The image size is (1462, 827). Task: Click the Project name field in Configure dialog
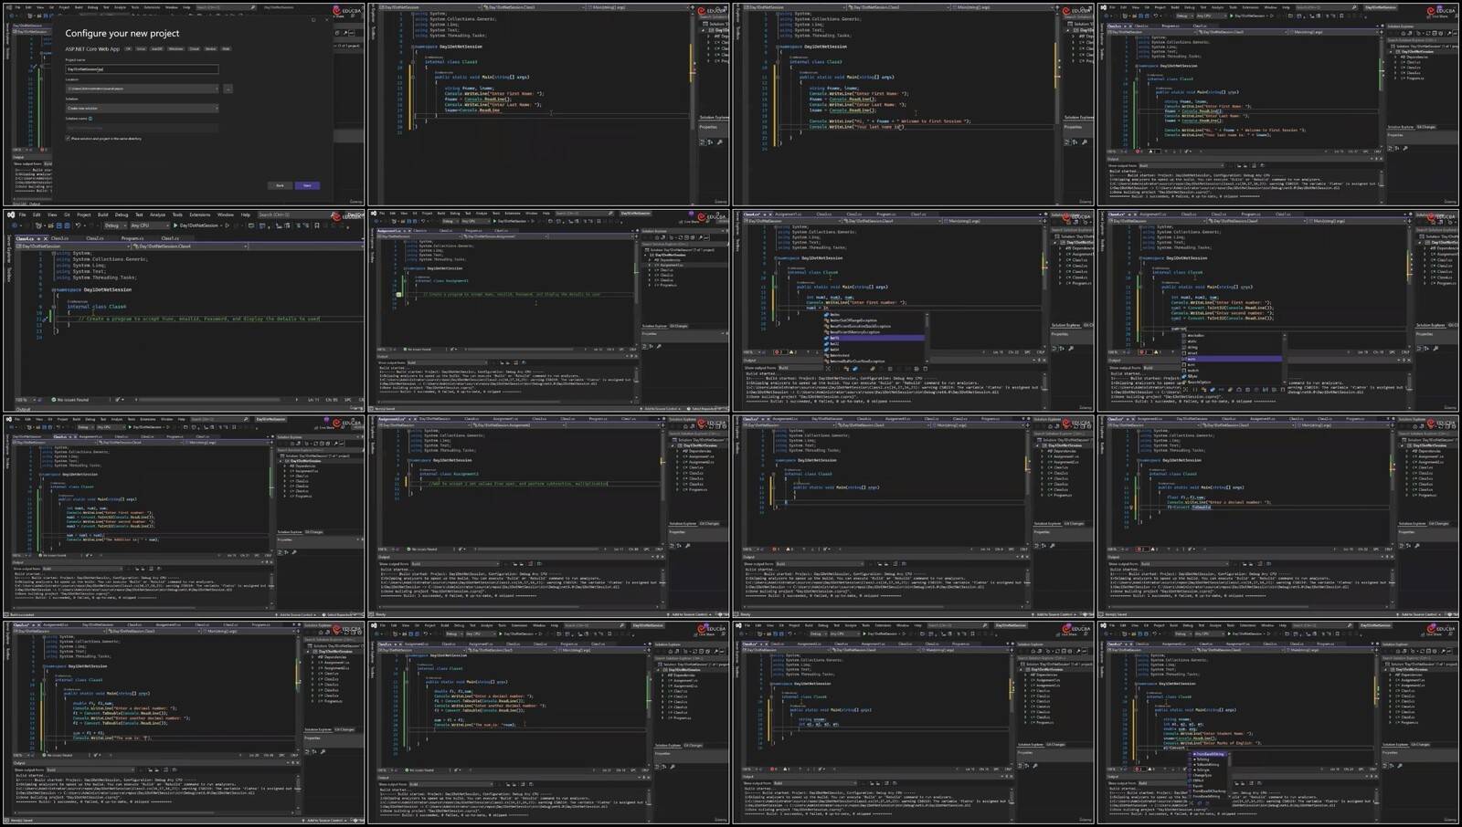142,68
